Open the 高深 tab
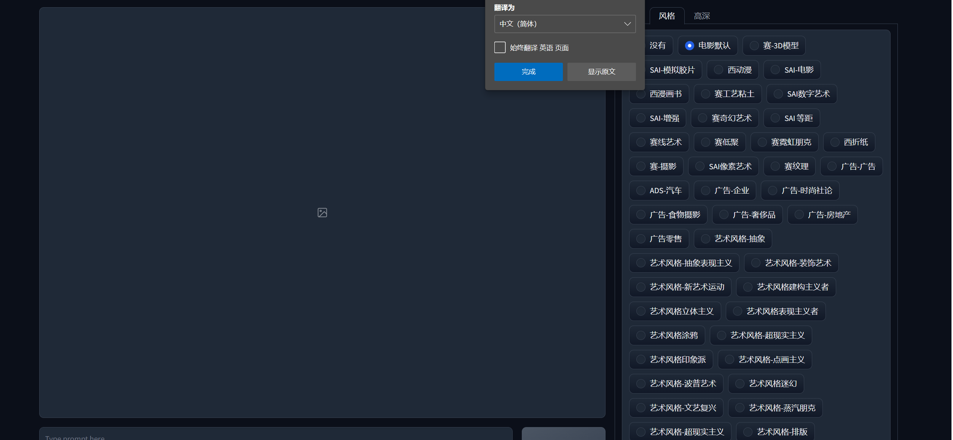The height and width of the screenshot is (440, 953). 701,16
